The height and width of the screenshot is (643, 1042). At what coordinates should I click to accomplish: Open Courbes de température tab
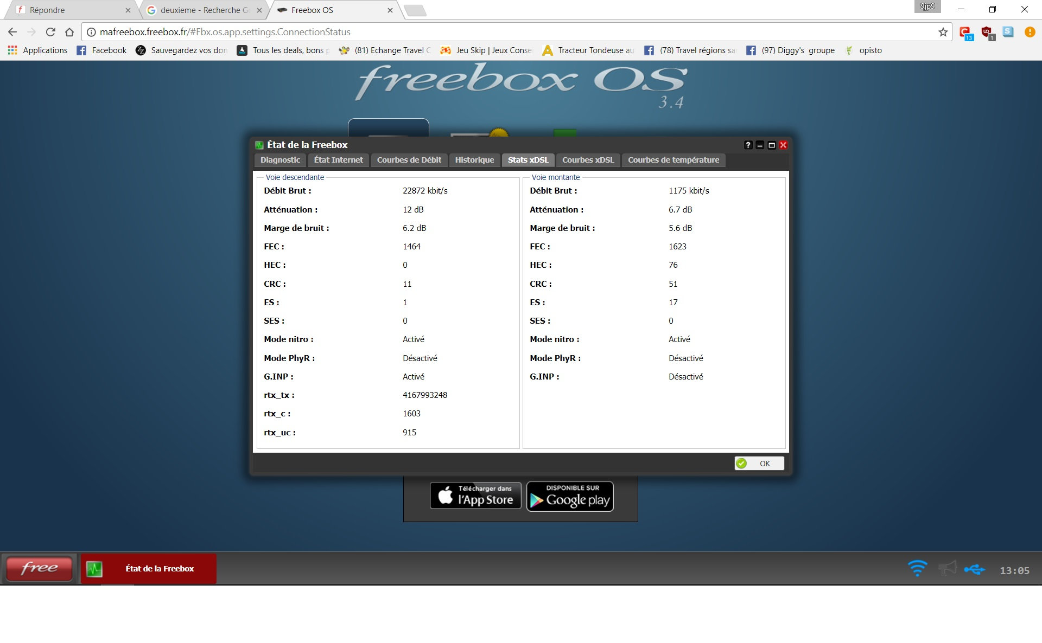pos(673,160)
